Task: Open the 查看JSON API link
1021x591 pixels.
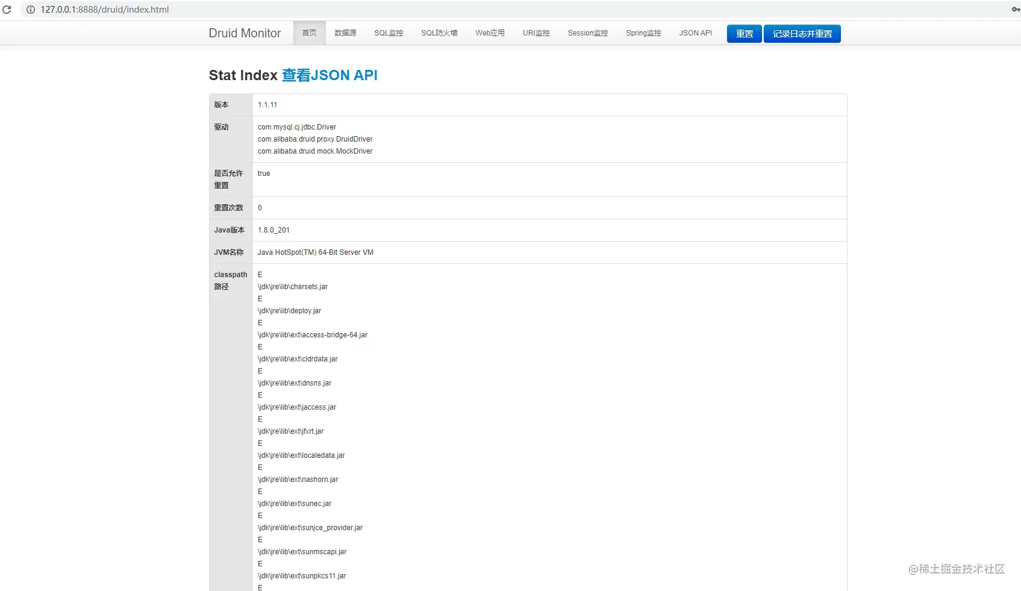Action: 329,75
